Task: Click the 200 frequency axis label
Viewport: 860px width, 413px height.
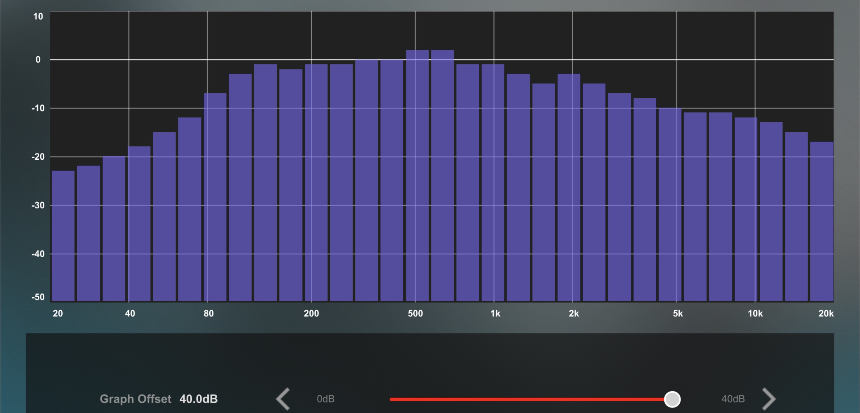Action: pyautogui.click(x=311, y=313)
